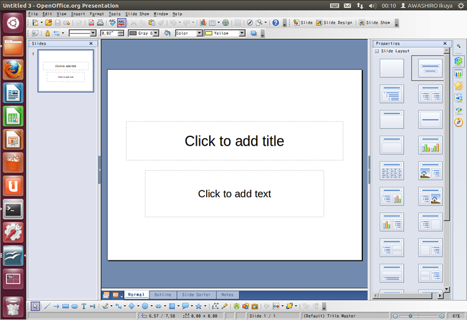Viewport: 467px width, 320px height.
Task: Open Terminal from the Ubuntu dock
Action: click(x=13, y=209)
